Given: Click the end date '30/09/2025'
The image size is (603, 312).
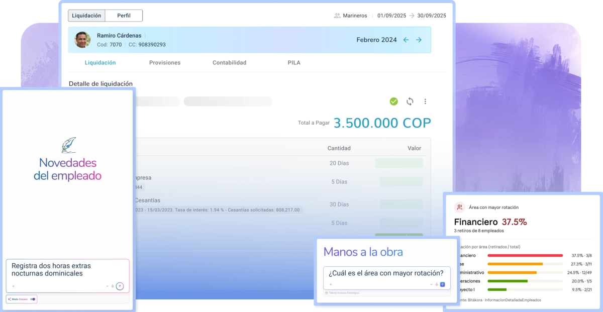Looking at the screenshot, I should point(432,16).
